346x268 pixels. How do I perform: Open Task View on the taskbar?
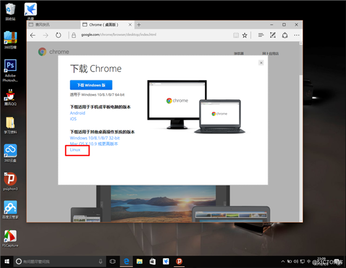coord(112,261)
